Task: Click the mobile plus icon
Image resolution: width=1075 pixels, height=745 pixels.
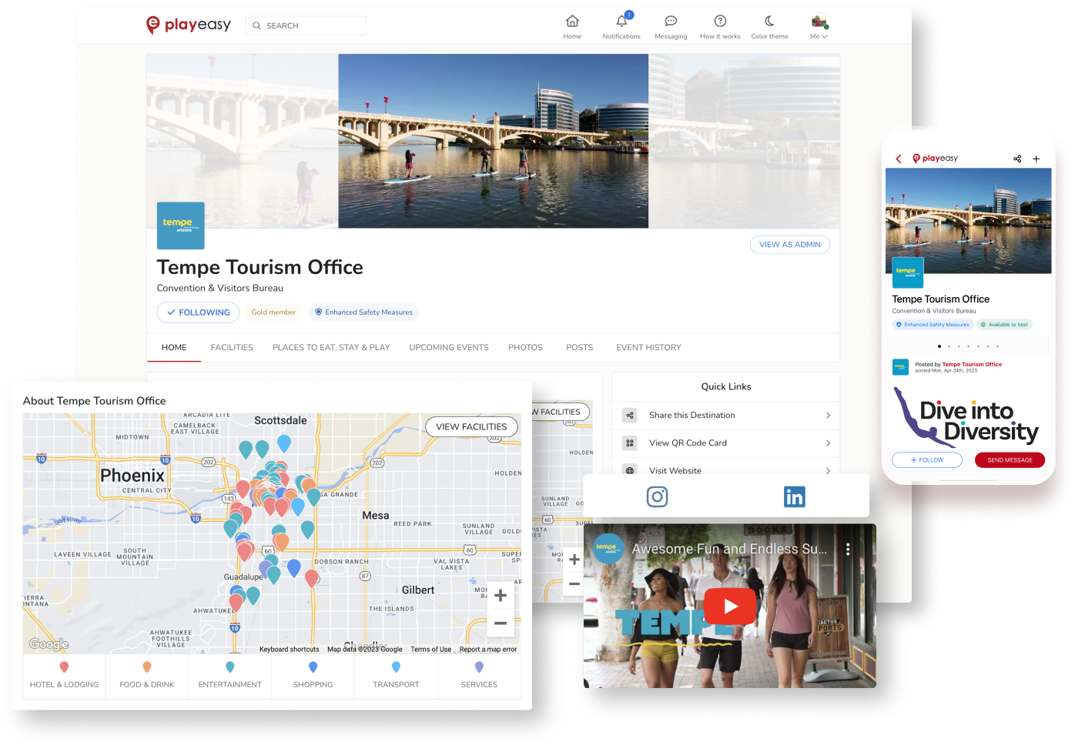Action: click(1036, 159)
